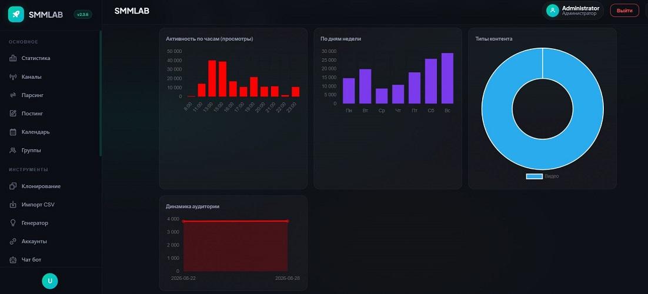Toggle the Видео legend item in the donut chart

click(x=542, y=176)
